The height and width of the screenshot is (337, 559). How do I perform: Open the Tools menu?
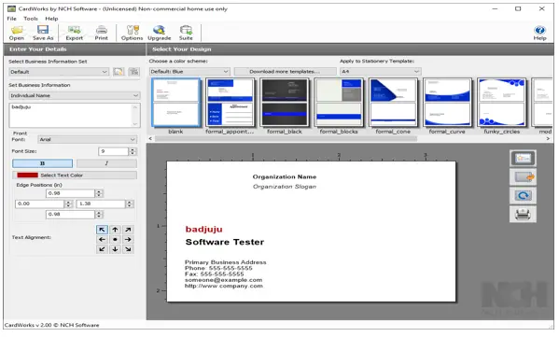pos(31,19)
